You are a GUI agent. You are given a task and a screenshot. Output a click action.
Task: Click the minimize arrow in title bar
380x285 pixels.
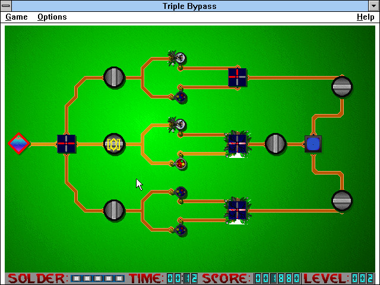(x=373, y=6)
